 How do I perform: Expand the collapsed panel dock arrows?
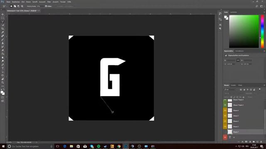click(221, 10)
